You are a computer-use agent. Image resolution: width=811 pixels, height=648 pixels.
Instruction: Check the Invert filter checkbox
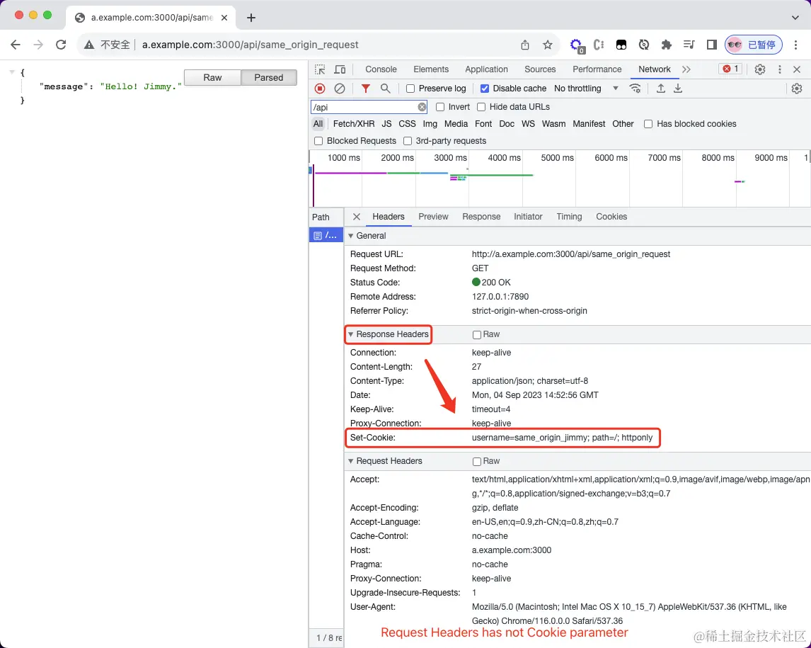click(x=440, y=107)
